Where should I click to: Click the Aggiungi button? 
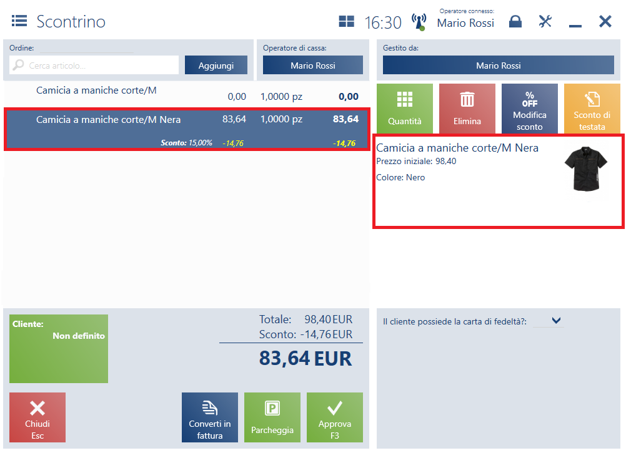(216, 66)
